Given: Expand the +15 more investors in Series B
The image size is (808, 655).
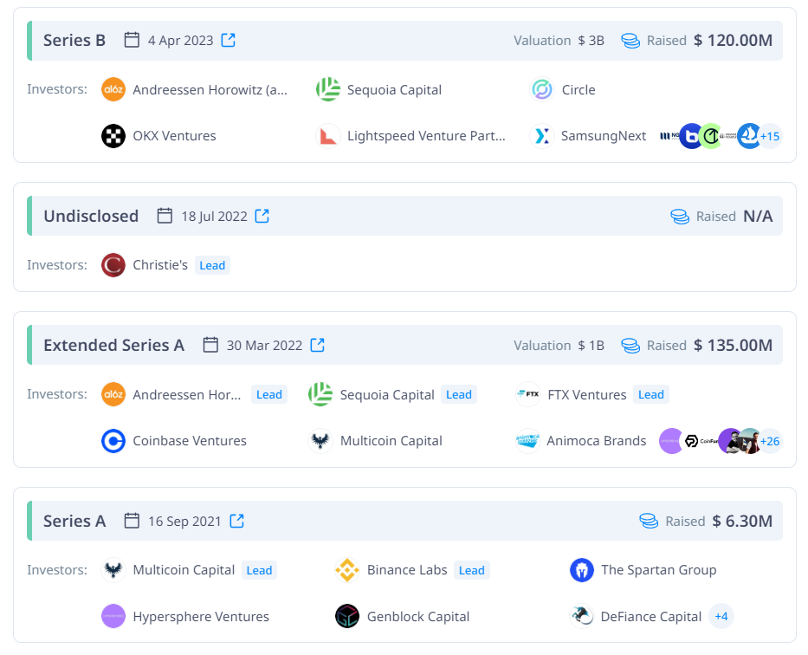Looking at the screenshot, I should [x=770, y=136].
